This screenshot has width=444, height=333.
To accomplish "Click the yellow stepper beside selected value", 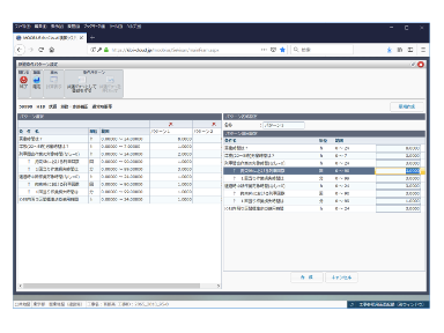I will coord(423,171).
